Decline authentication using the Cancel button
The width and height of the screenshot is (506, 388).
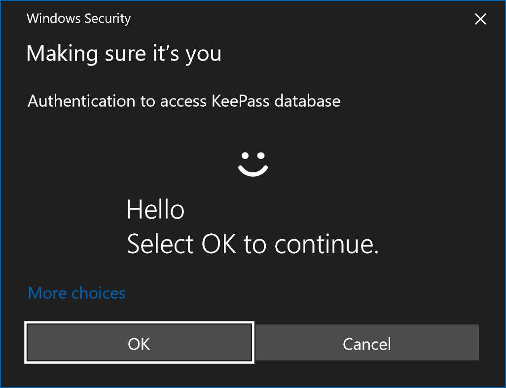tap(367, 343)
